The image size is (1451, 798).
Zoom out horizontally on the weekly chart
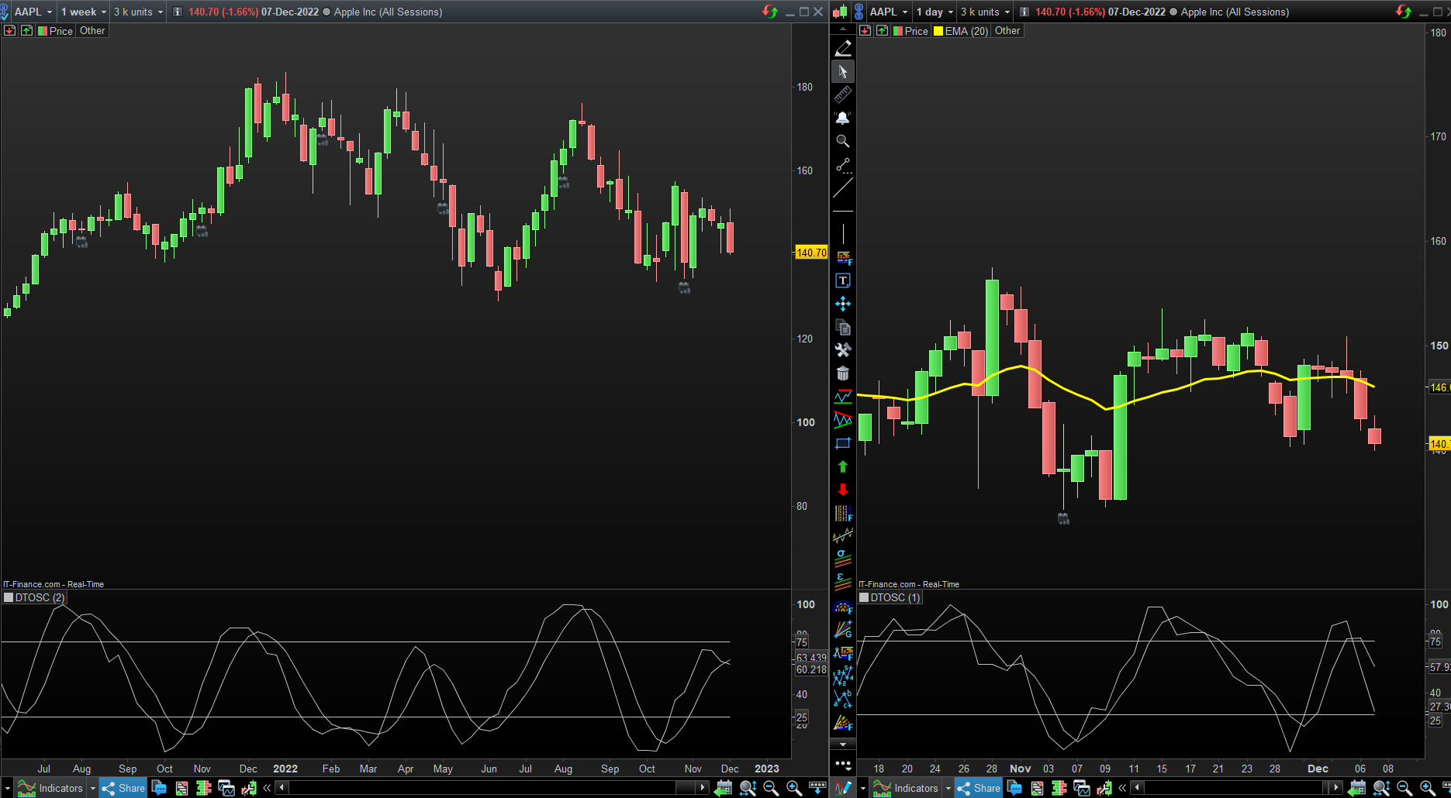771,788
